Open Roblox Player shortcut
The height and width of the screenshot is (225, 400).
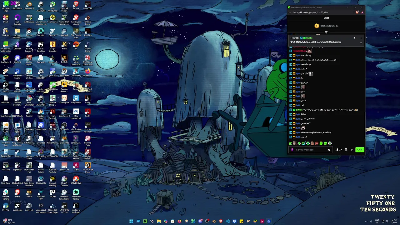[x=41, y=127]
